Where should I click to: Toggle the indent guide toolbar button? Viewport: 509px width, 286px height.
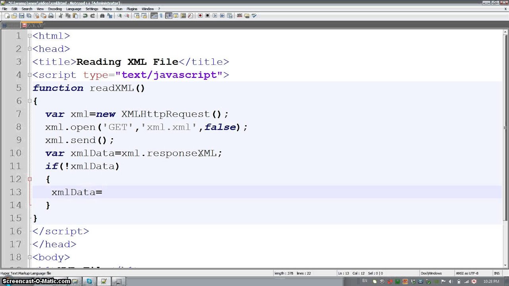pyautogui.click(x=169, y=16)
